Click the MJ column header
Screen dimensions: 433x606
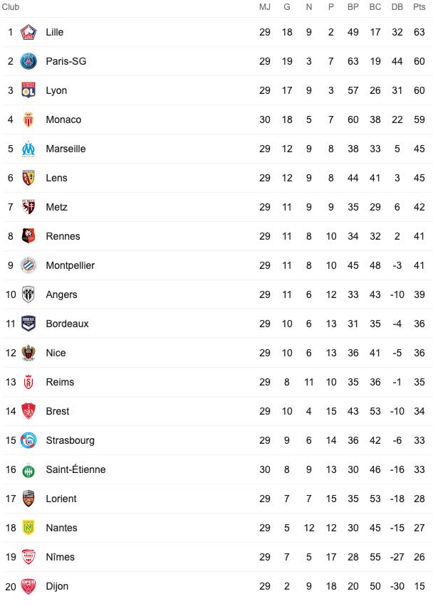pyautogui.click(x=265, y=7)
